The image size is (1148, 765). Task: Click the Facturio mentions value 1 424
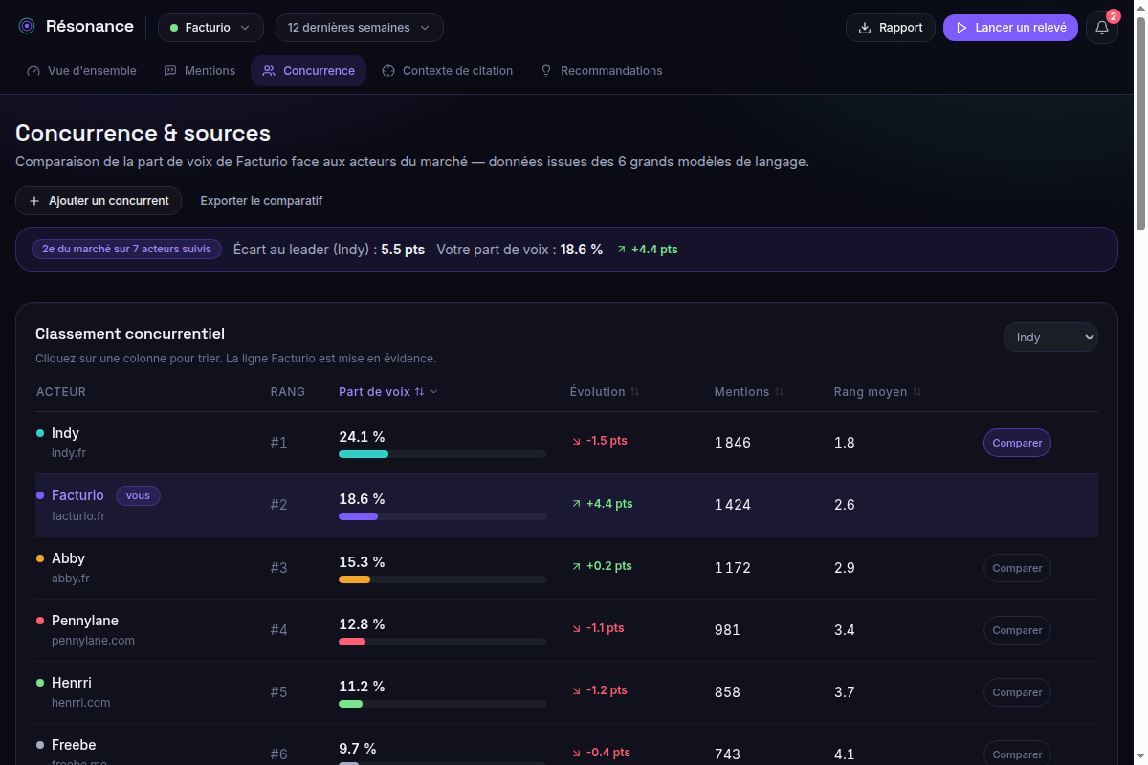(733, 505)
